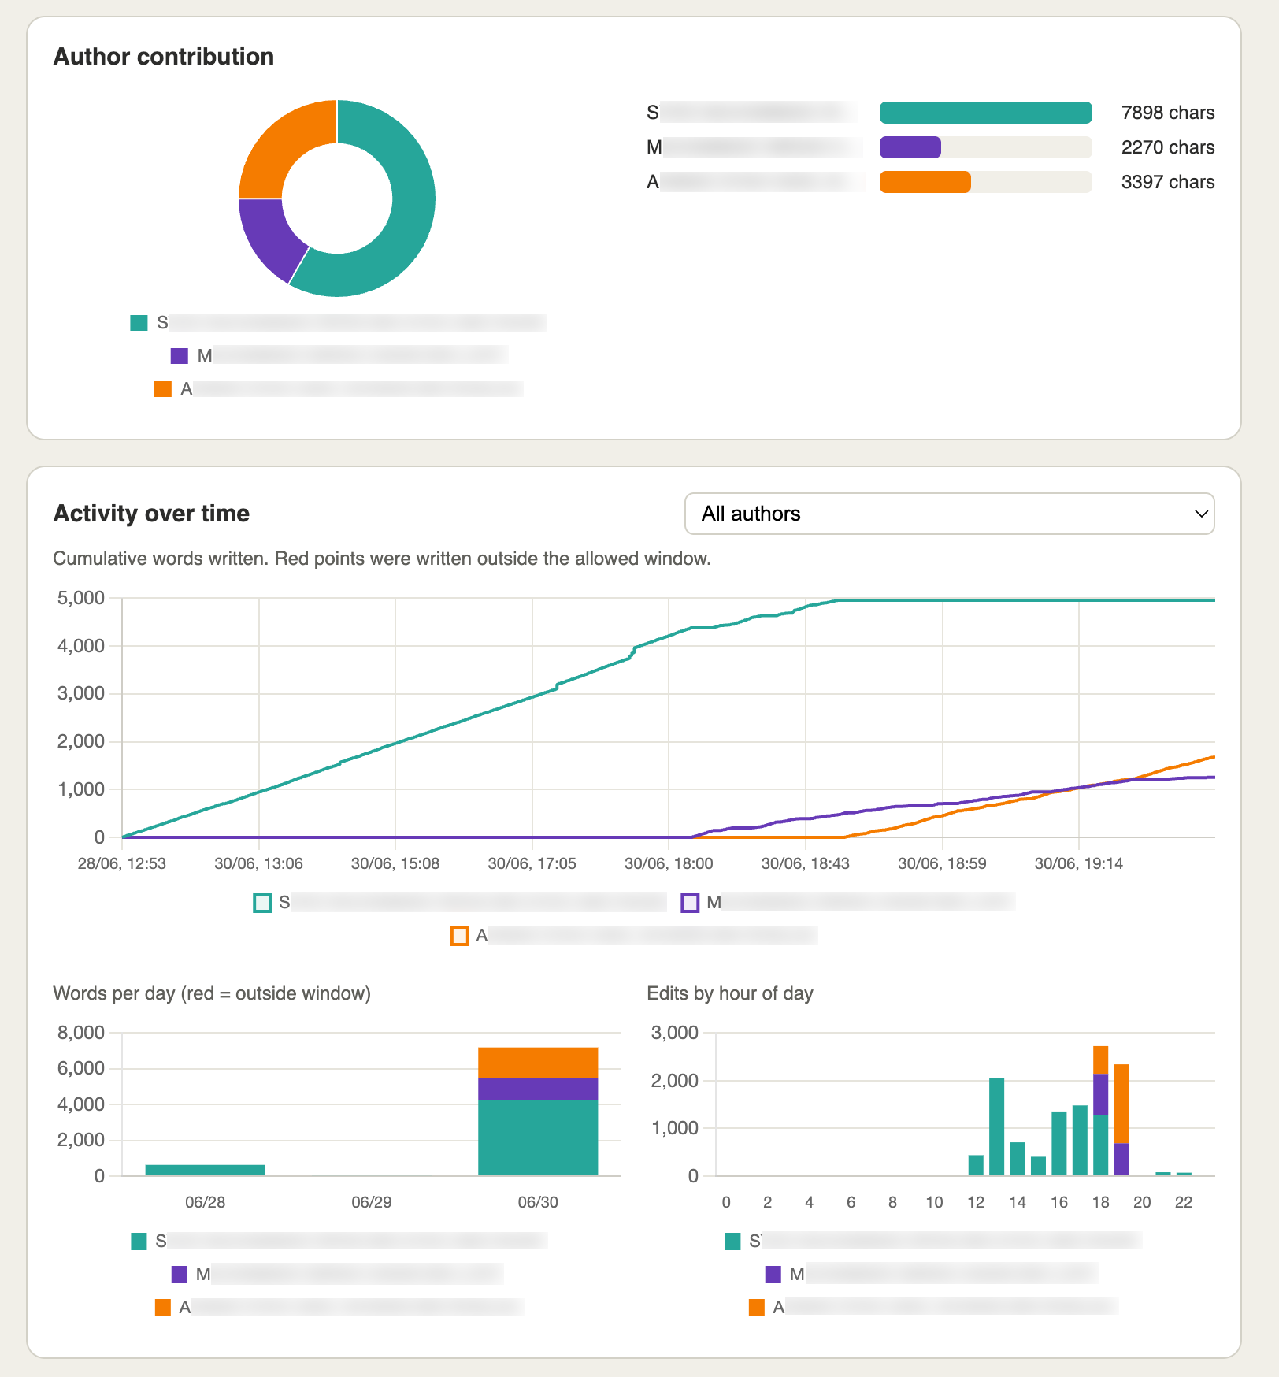Viewport: 1279px width, 1377px height.
Task: Click the purple segment of hour 18 bar
Action: tap(1101, 1094)
